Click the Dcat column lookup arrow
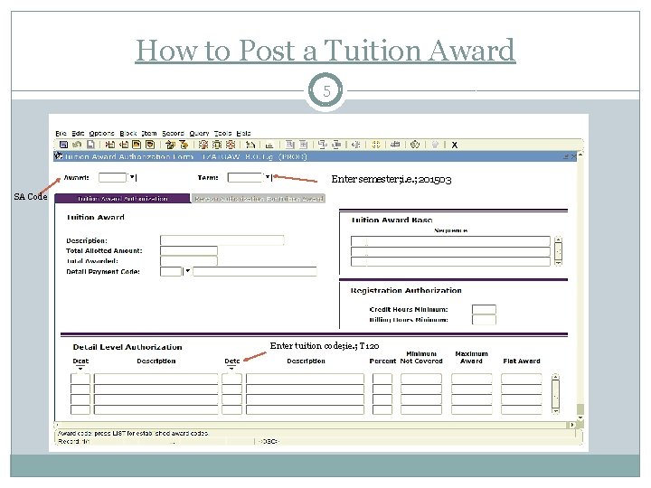The height and width of the screenshot is (488, 651). [x=80, y=369]
